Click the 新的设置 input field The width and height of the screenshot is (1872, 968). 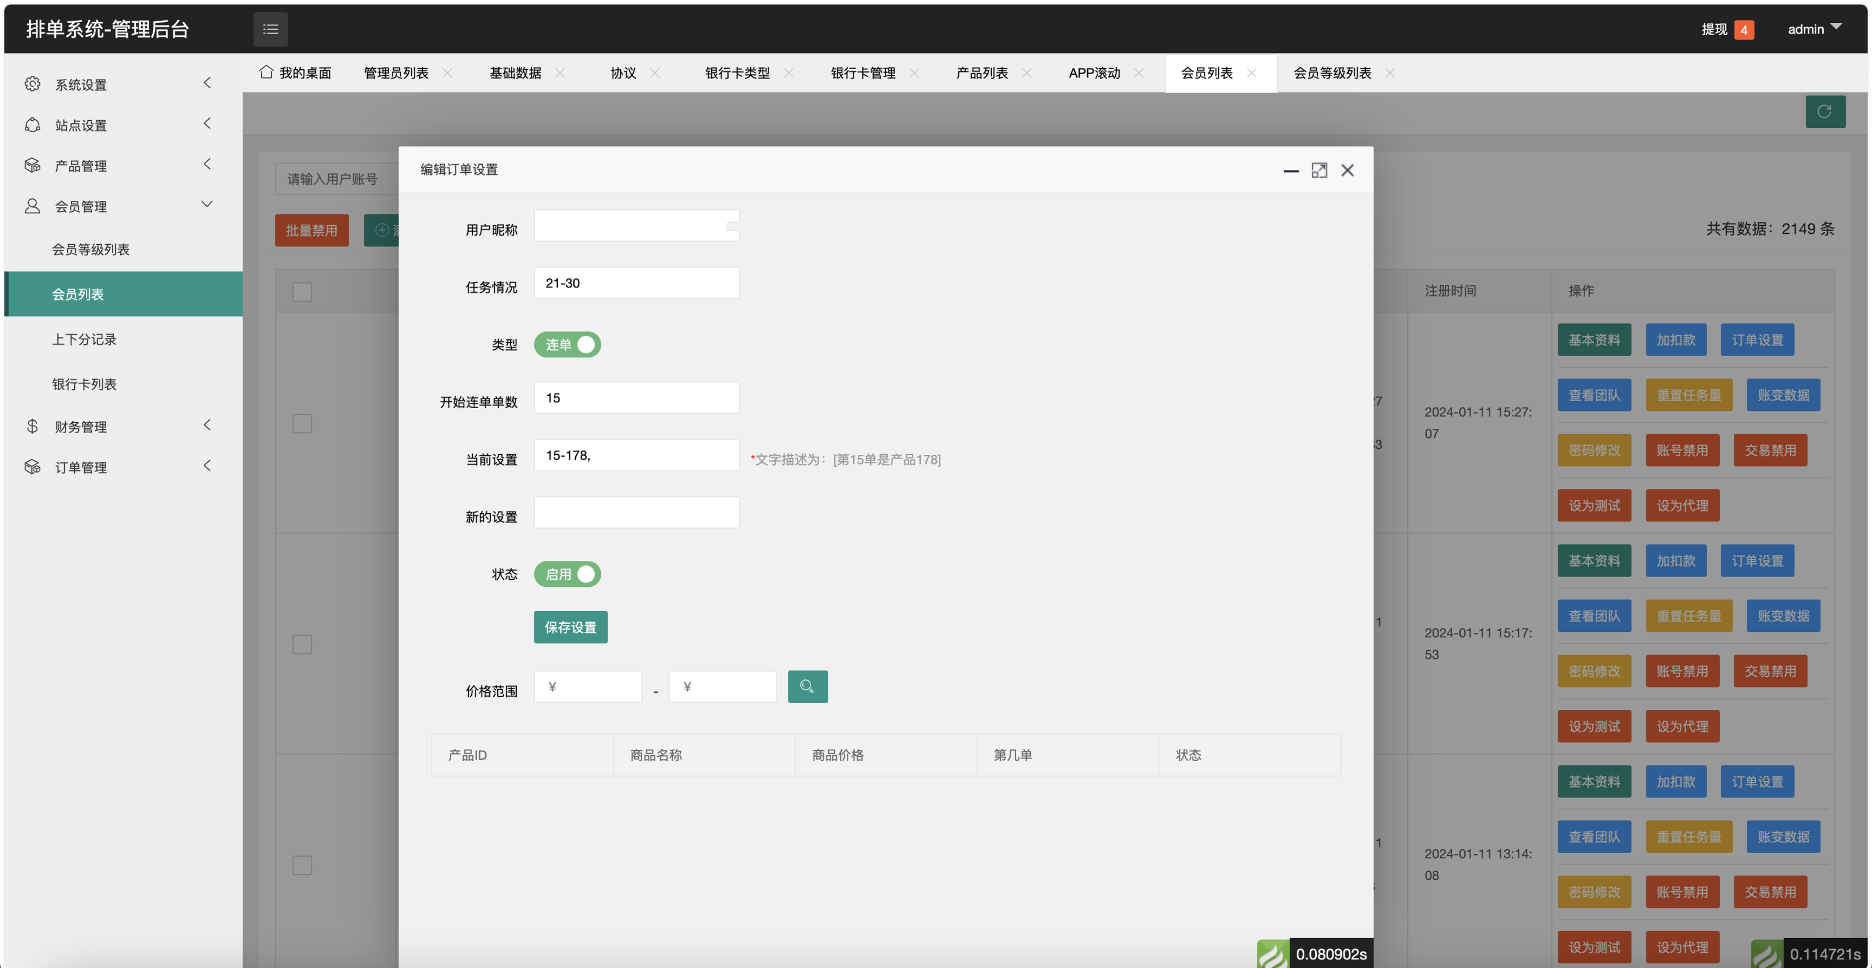click(x=636, y=513)
